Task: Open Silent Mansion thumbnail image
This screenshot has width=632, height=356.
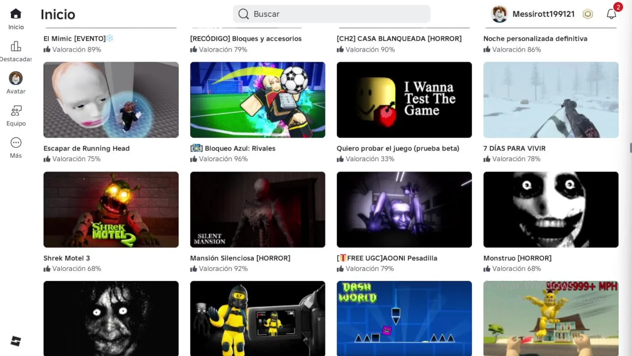Action: (x=258, y=210)
